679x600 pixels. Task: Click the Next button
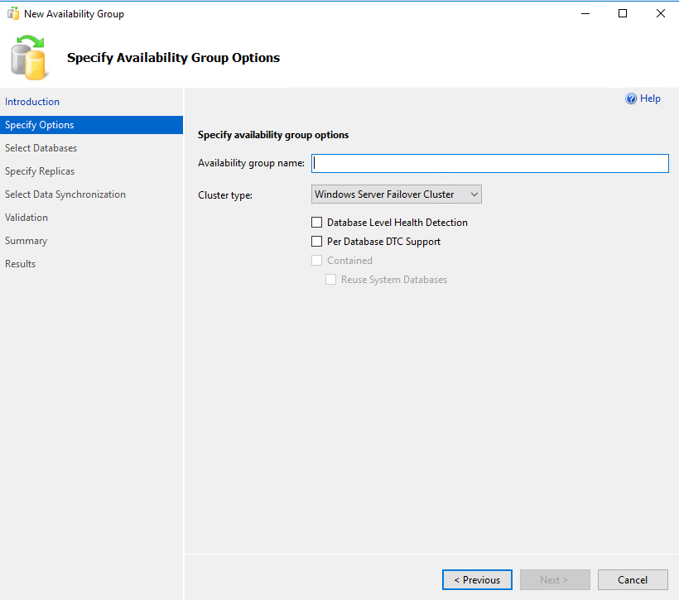click(x=555, y=579)
